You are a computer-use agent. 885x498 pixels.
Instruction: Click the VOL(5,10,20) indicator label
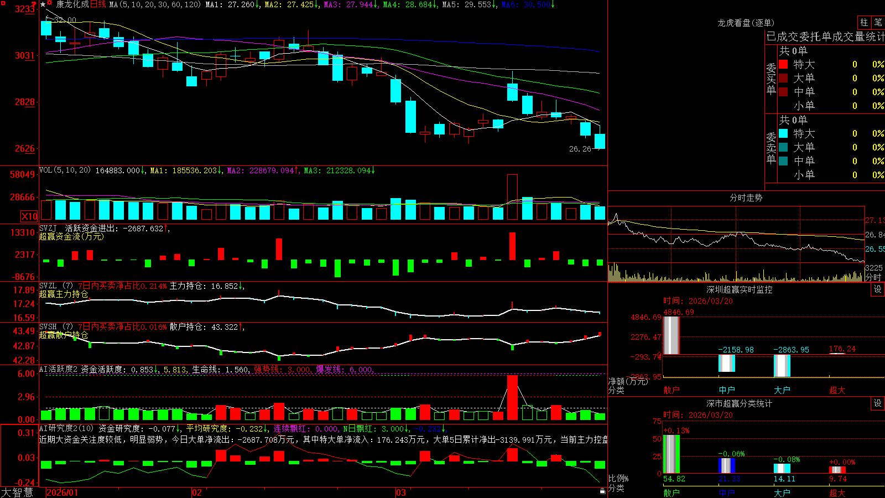[65, 170]
